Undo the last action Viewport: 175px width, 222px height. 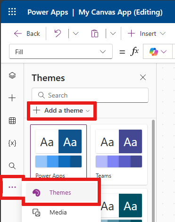[58, 33]
